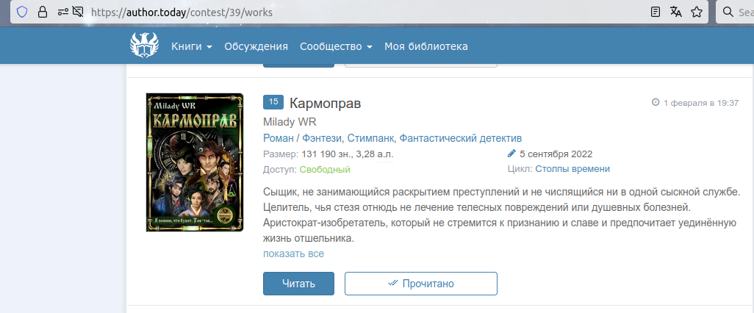
Task: Click the tracking protection shield icon
Action: pyautogui.click(x=22, y=12)
